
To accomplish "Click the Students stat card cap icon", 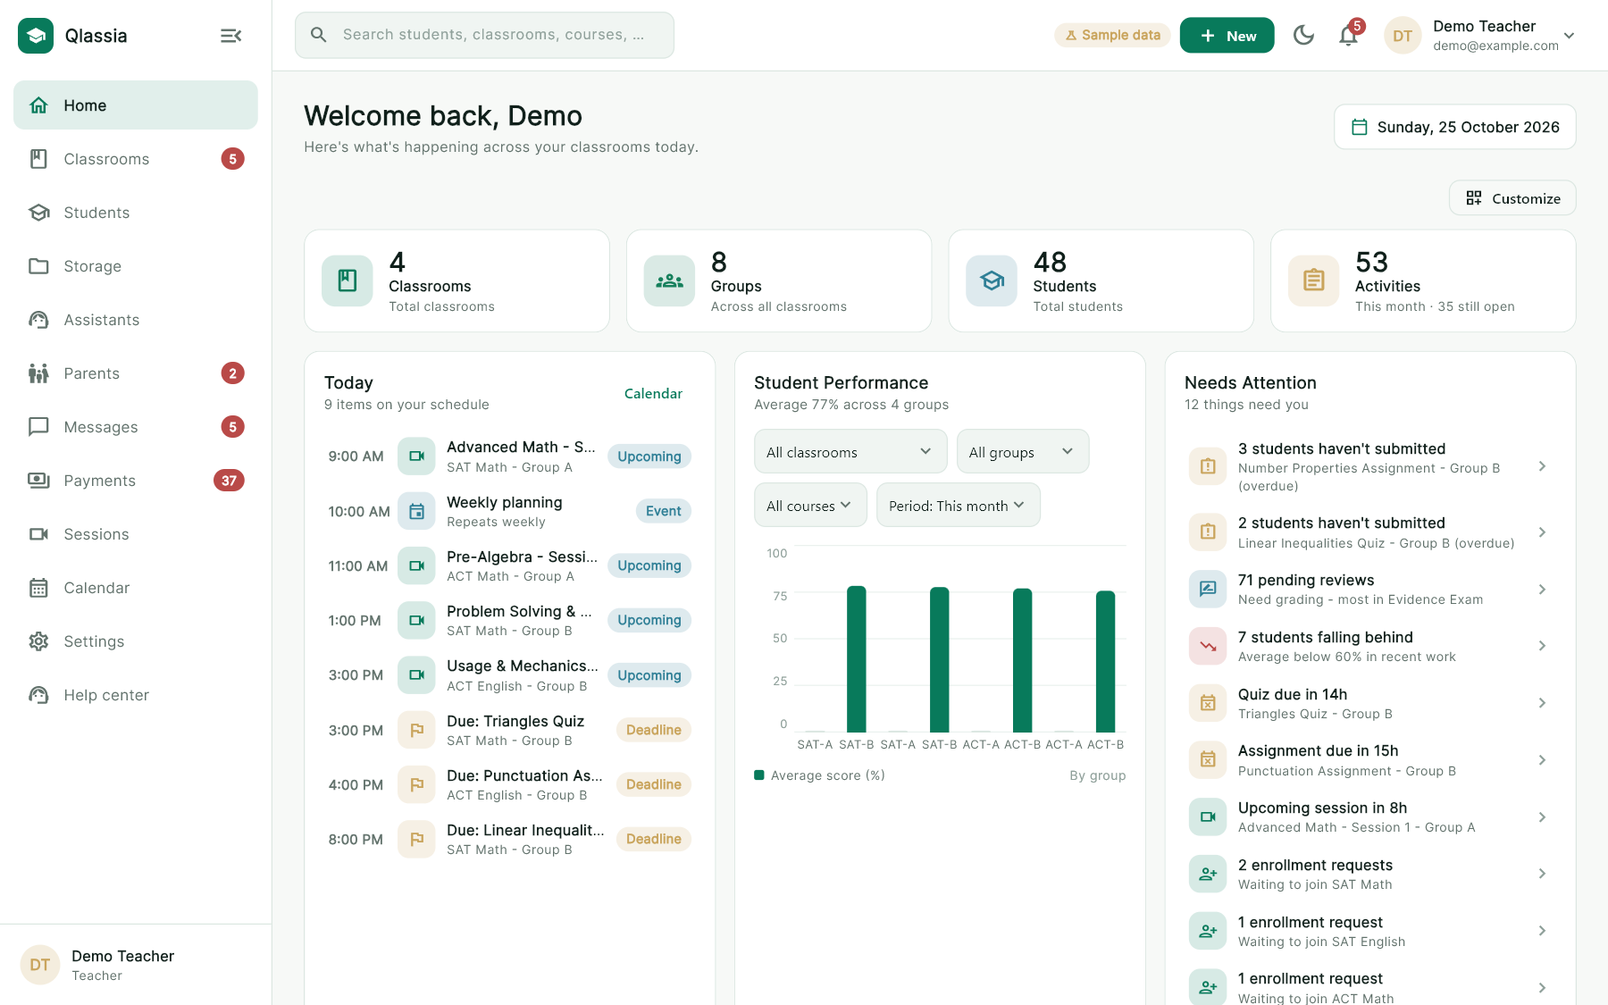I will (x=992, y=281).
